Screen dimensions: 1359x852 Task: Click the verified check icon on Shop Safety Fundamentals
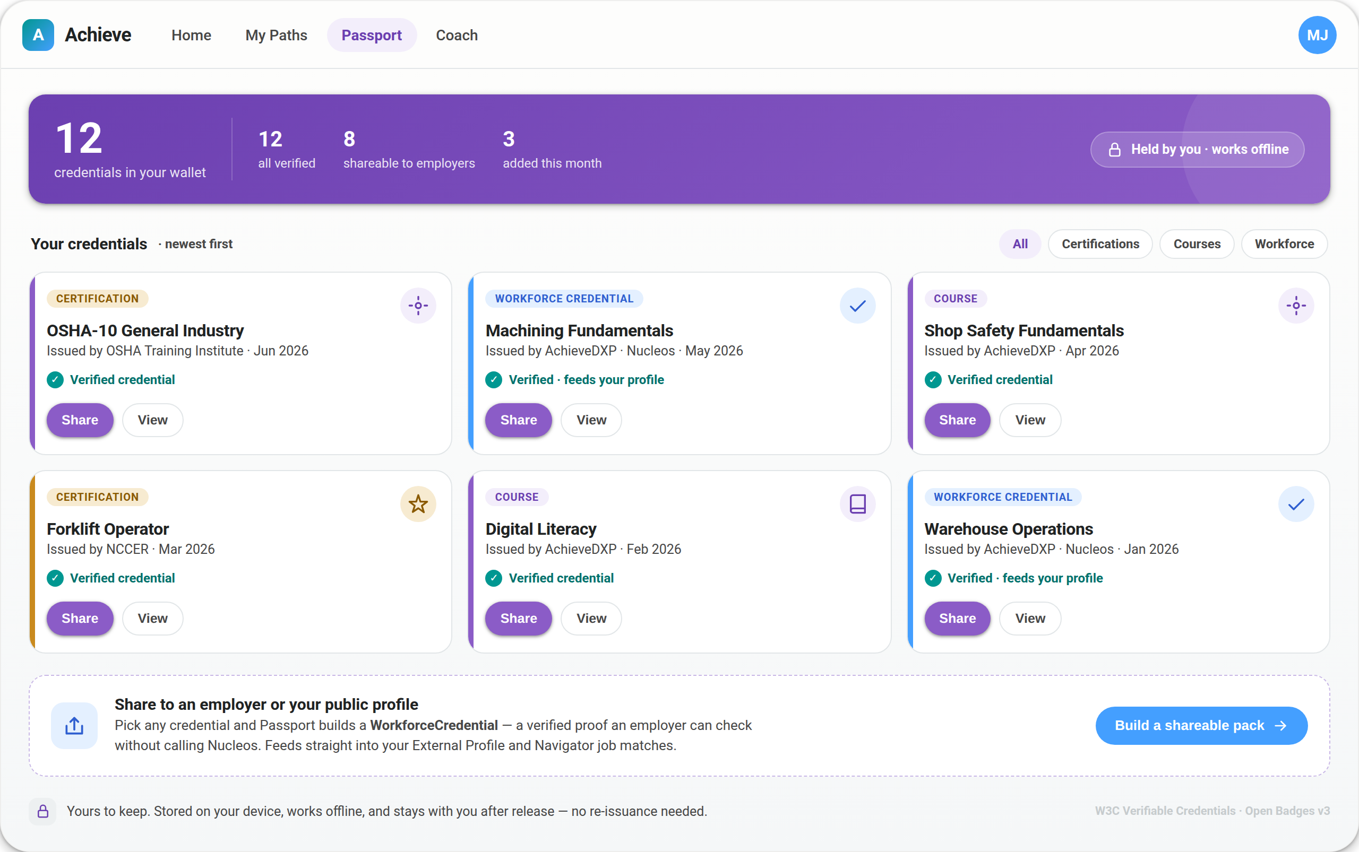click(933, 380)
